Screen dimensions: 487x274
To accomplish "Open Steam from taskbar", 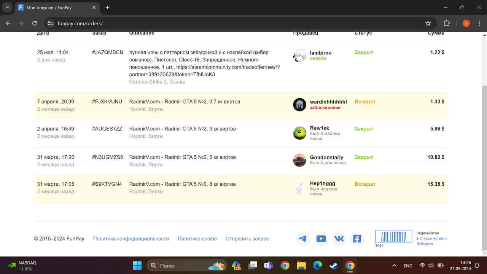I will point(333,266).
